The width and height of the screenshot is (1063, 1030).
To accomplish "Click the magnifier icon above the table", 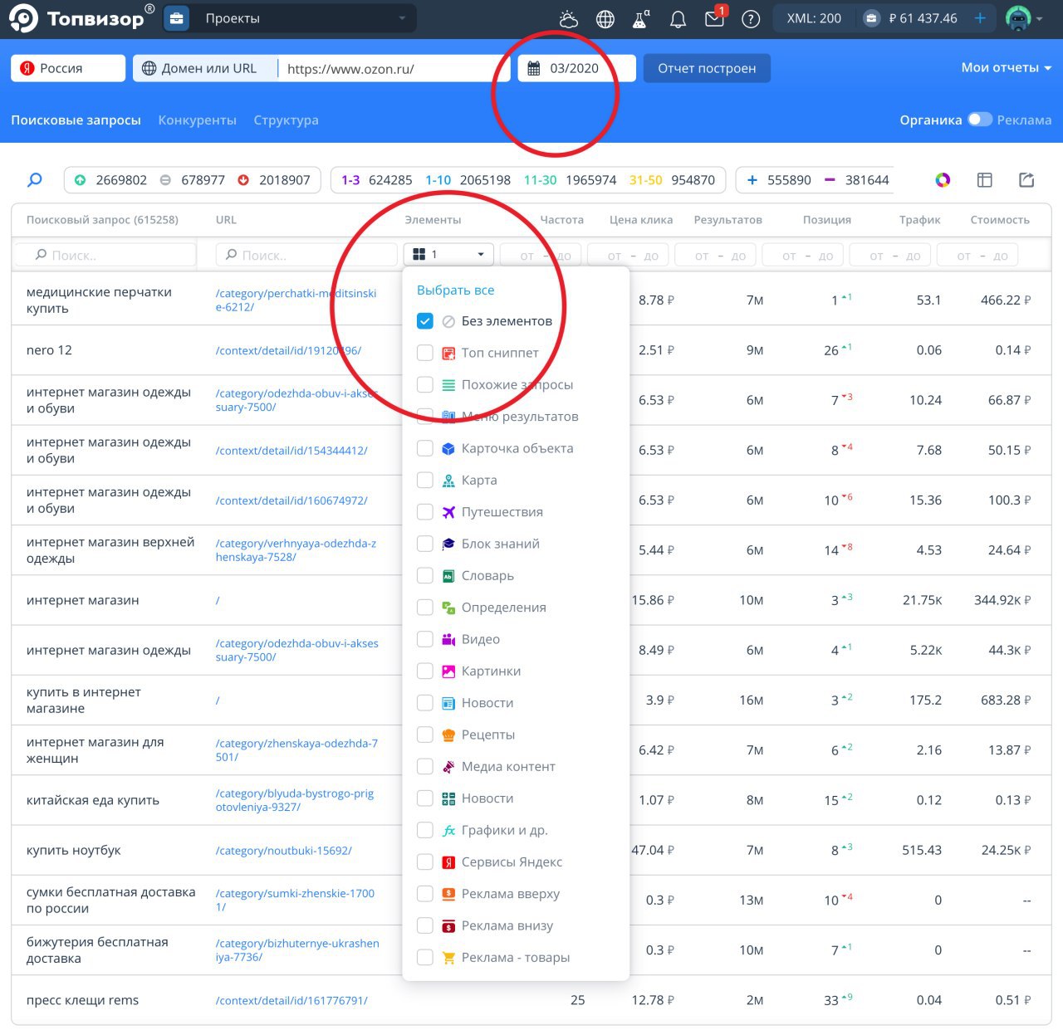I will [35, 179].
